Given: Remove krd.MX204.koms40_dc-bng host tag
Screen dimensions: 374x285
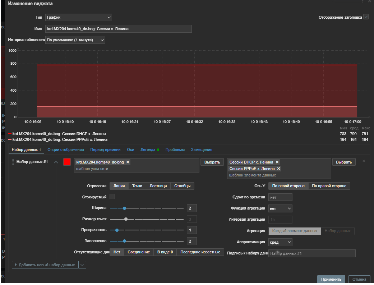Looking at the screenshot, I should tap(128, 162).
